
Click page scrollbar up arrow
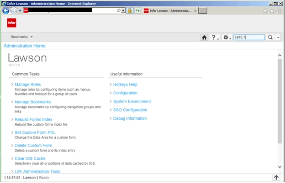click(280, 56)
